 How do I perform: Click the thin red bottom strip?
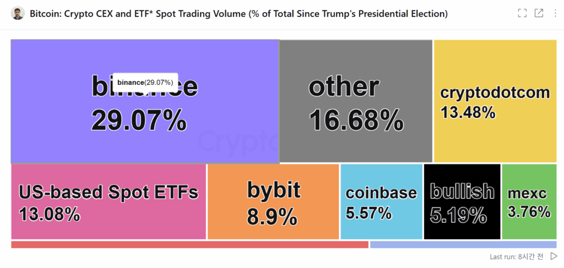click(190, 245)
